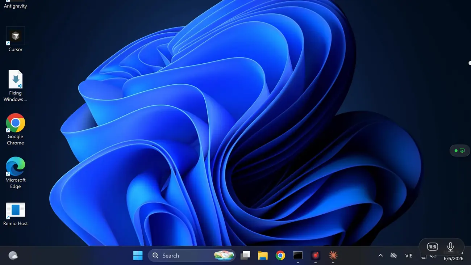Show hidden system tray icons

point(380,256)
